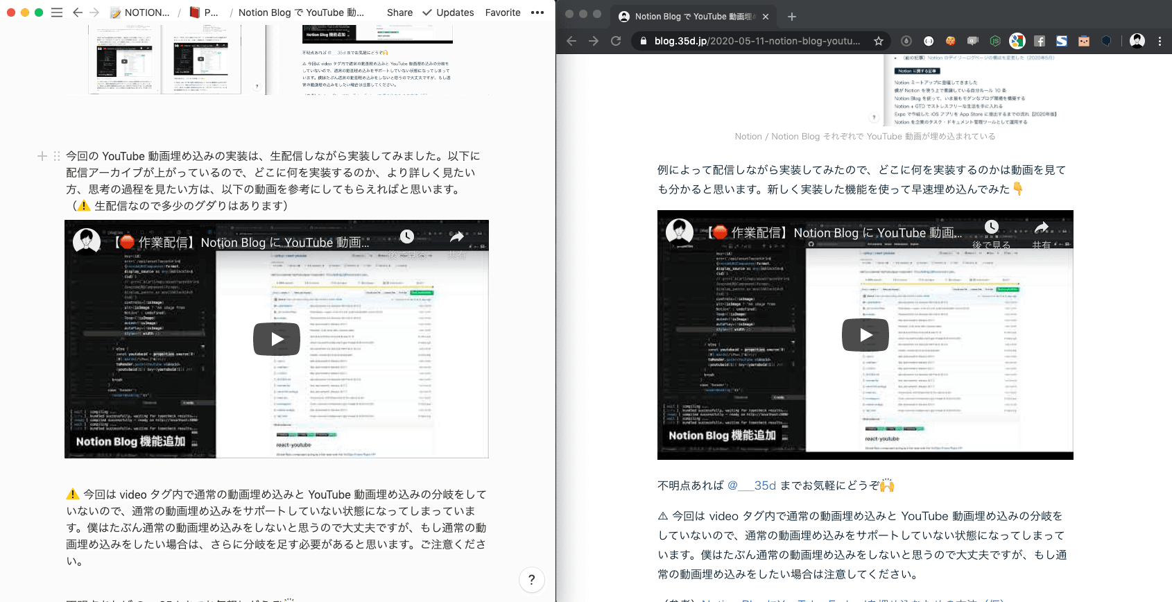This screenshot has width=1172, height=602.
Task: Click Watch later clock on Notion video
Action: 407,237
